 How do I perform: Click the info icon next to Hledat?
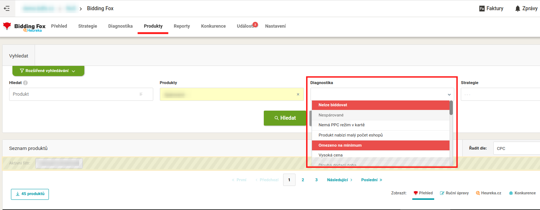point(26,83)
